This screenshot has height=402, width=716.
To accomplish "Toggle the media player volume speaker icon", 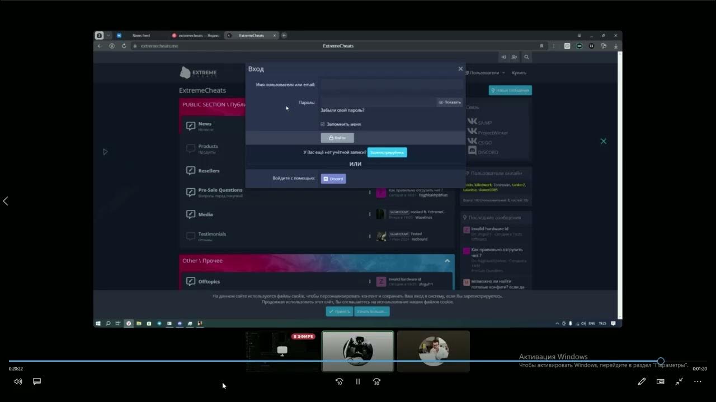I will (x=18, y=381).
